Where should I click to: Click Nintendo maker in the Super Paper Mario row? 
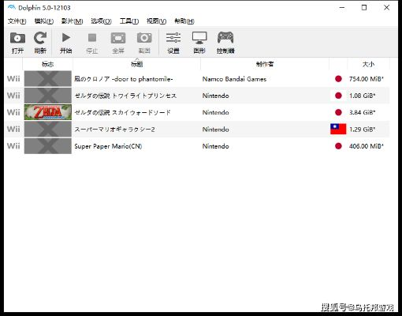point(215,146)
